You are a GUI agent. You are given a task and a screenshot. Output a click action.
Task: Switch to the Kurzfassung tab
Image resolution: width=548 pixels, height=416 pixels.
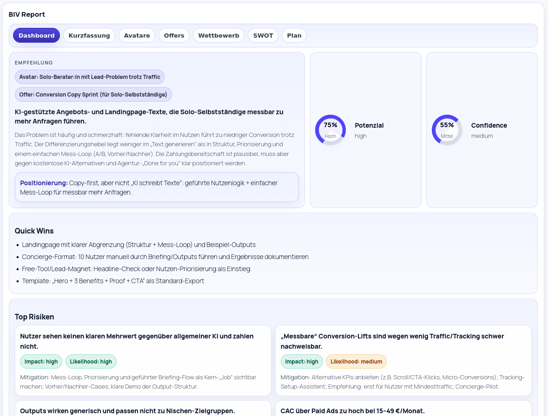pyautogui.click(x=89, y=35)
